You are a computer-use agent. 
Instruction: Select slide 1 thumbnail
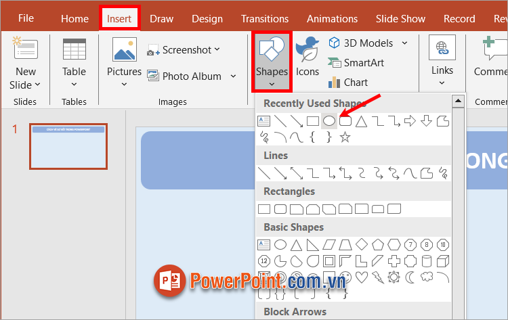68,146
